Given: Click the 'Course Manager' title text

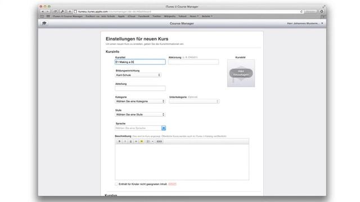Looking at the screenshot, I should click(x=182, y=24).
